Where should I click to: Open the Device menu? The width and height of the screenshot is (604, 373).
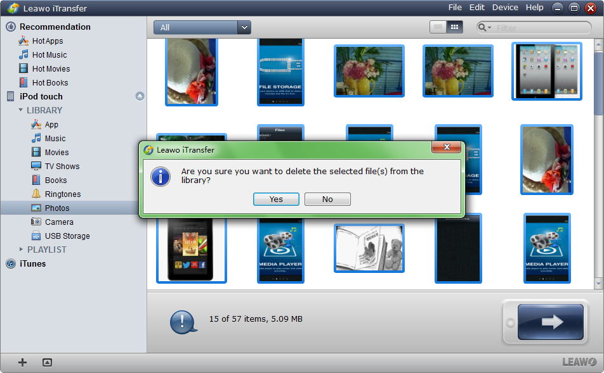coord(505,8)
